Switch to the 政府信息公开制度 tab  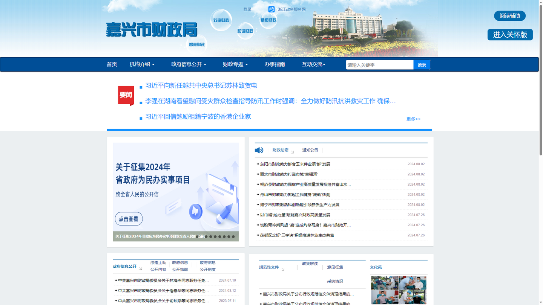click(208, 266)
